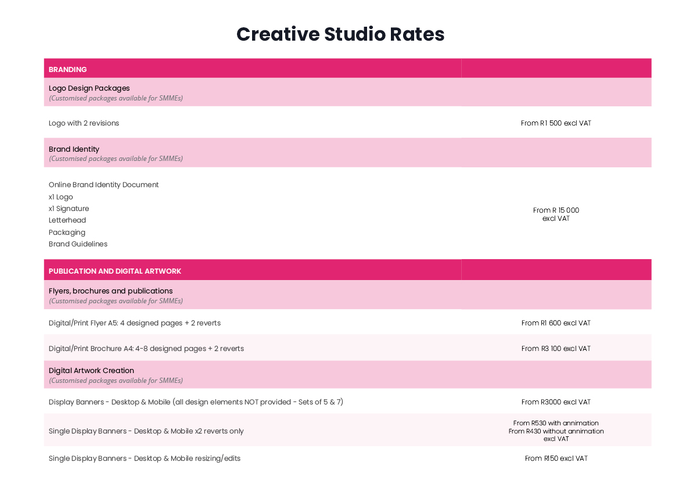
Task: Click the Single Display Banners resizing/edits row
Action: pos(347,458)
